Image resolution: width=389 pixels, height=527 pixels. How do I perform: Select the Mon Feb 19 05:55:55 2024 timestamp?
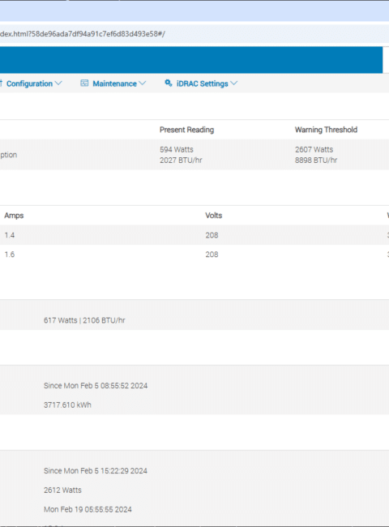pos(88,509)
